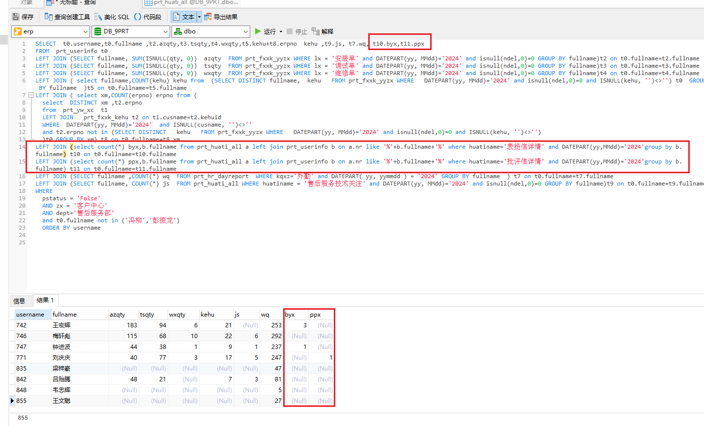Explain the query with 解释
Viewport: 704px width, 426px height.
click(x=323, y=31)
